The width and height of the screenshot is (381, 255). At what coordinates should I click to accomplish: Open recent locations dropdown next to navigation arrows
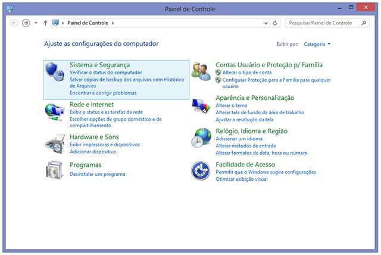[36, 23]
